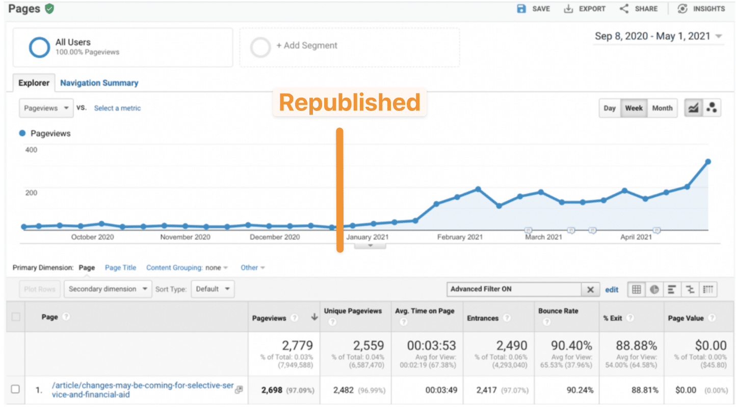This screenshot has height=408, width=736.
Task: Switch to the motion chart view
Action: (712, 108)
